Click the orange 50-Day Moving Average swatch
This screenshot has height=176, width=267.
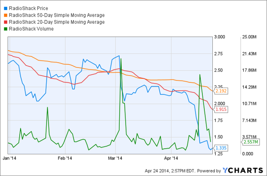coord(5,15)
